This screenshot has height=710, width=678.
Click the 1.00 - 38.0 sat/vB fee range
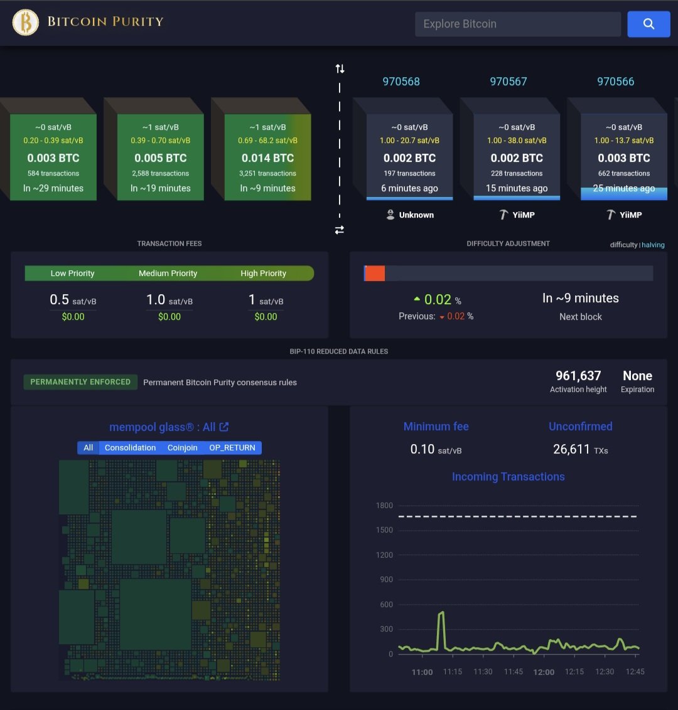(x=517, y=140)
